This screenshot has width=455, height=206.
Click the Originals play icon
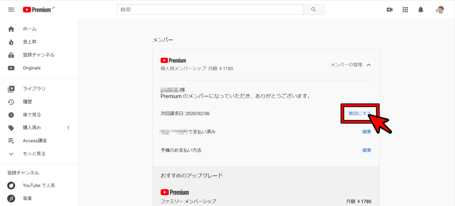coord(11,68)
